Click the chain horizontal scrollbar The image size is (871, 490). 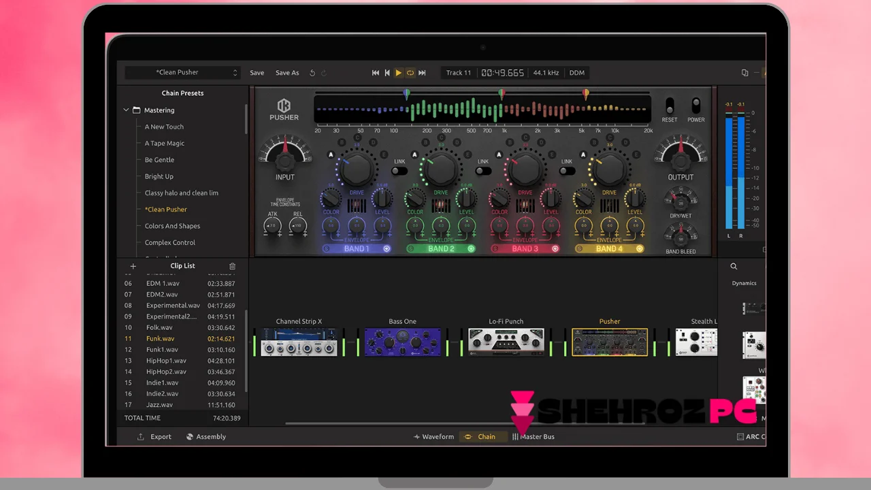click(x=465, y=423)
